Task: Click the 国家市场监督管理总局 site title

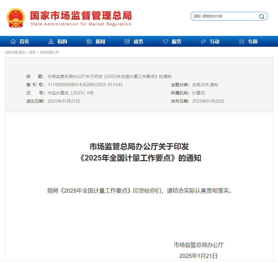Action: click(x=81, y=16)
